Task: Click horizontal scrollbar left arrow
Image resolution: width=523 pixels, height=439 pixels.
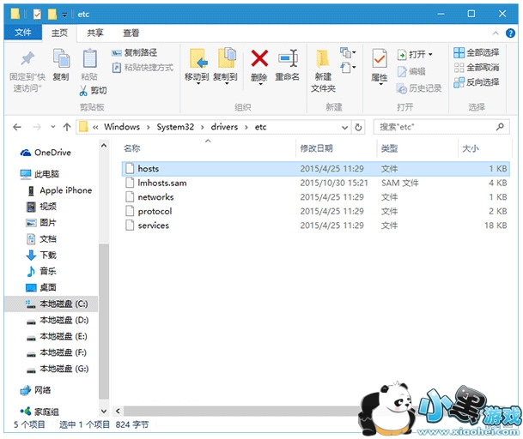Action: click(118, 411)
